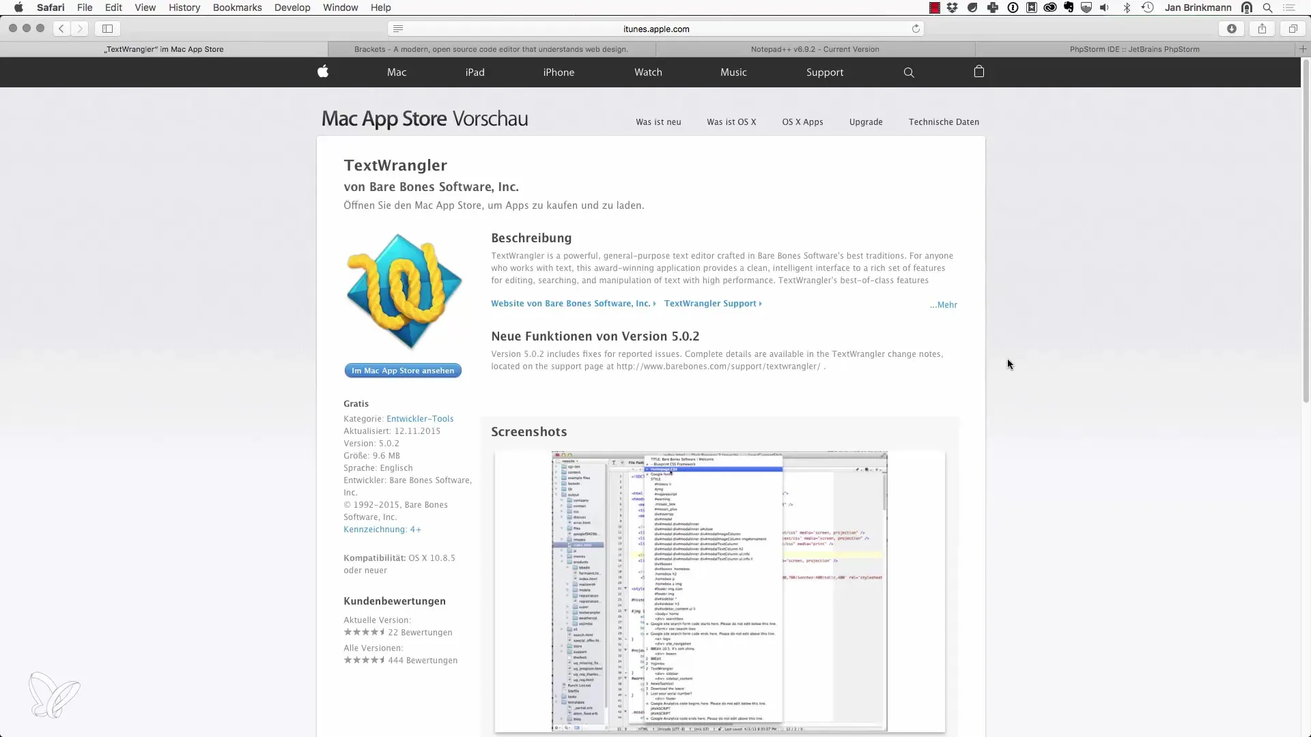Go back with Safari's back arrow
Image resolution: width=1311 pixels, height=737 pixels.
(x=61, y=29)
